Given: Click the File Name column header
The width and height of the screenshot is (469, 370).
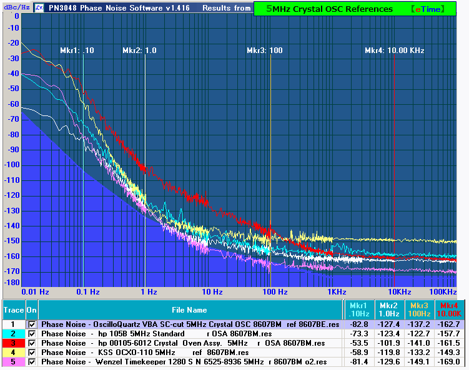Looking at the screenshot, I should pyautogui.click(x=189, y=309).
